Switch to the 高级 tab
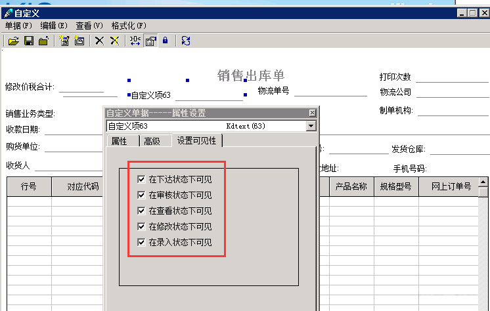This screenshot has width=490, height=311. 152,141
